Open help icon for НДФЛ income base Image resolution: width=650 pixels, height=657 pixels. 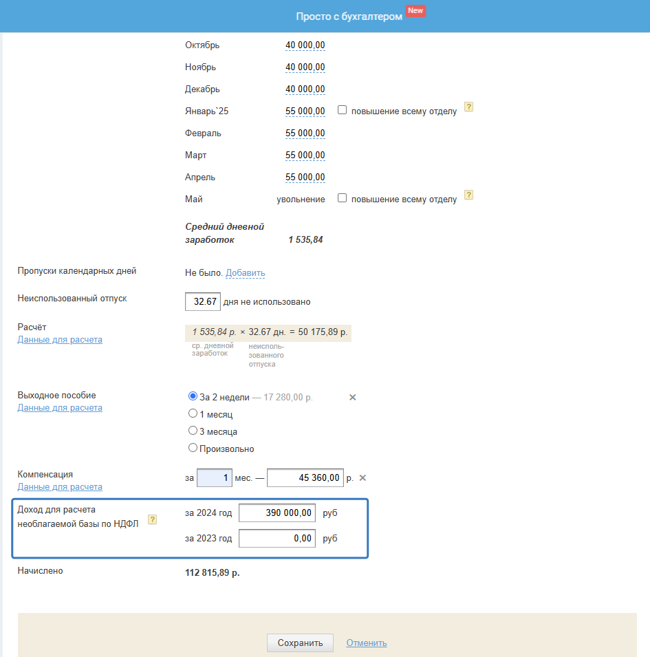153,519
